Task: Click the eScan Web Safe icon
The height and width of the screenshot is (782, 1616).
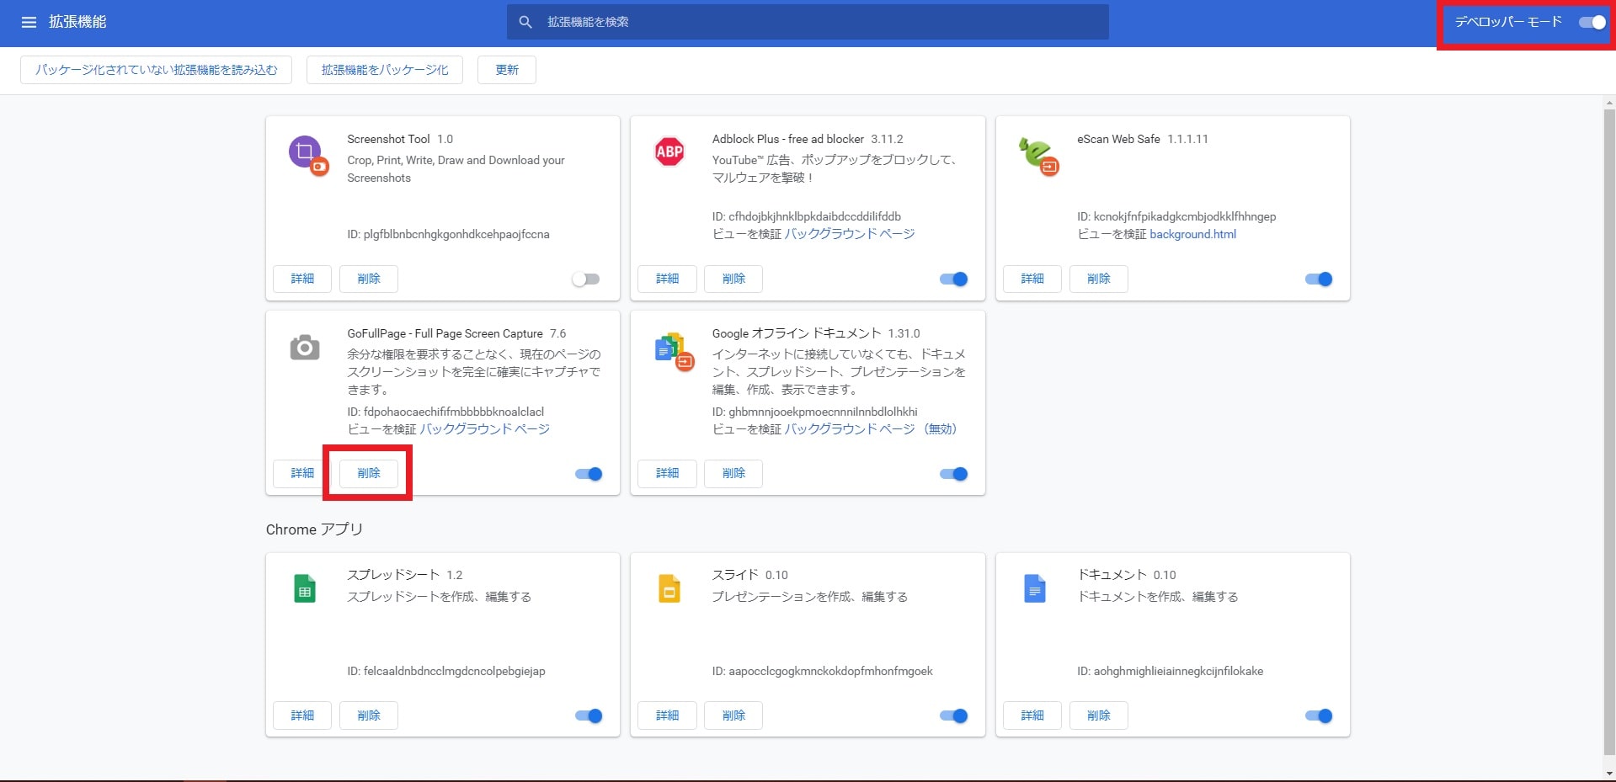Action: coord(1038,155)
